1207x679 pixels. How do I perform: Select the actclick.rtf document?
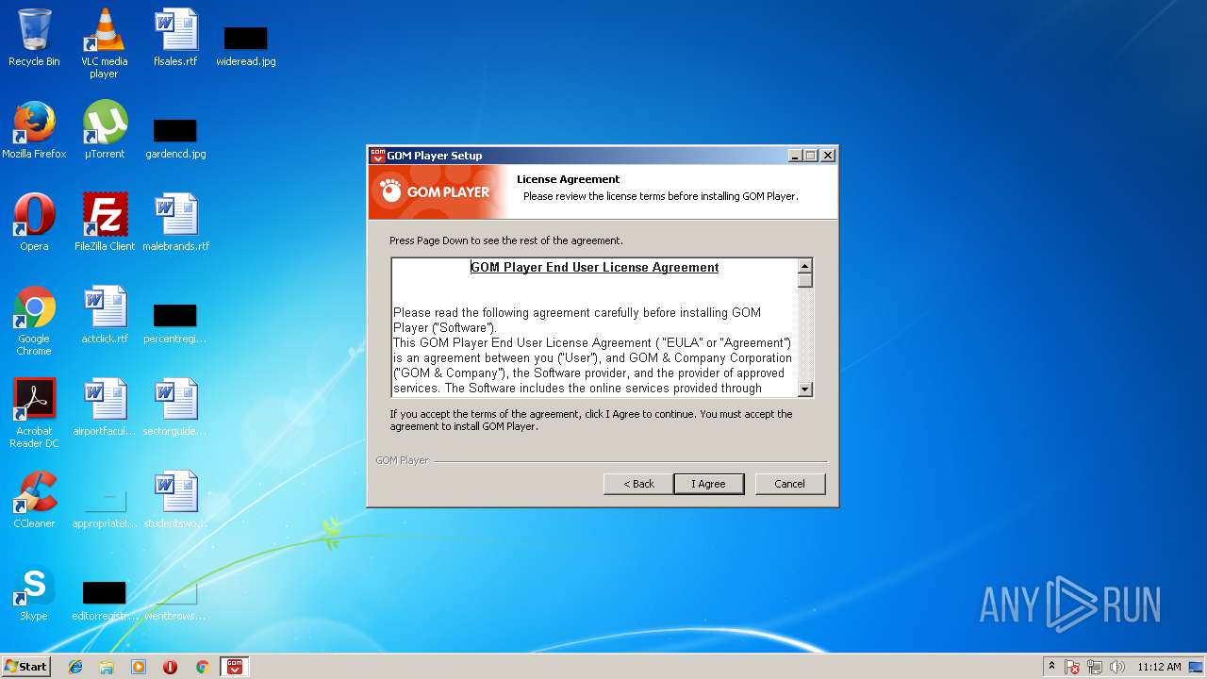[x=105, y=315]
